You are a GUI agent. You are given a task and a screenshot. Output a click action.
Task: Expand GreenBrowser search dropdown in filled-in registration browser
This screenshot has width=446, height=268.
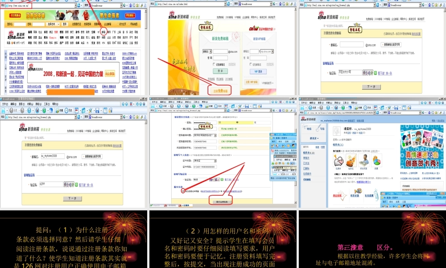(121, 117)
